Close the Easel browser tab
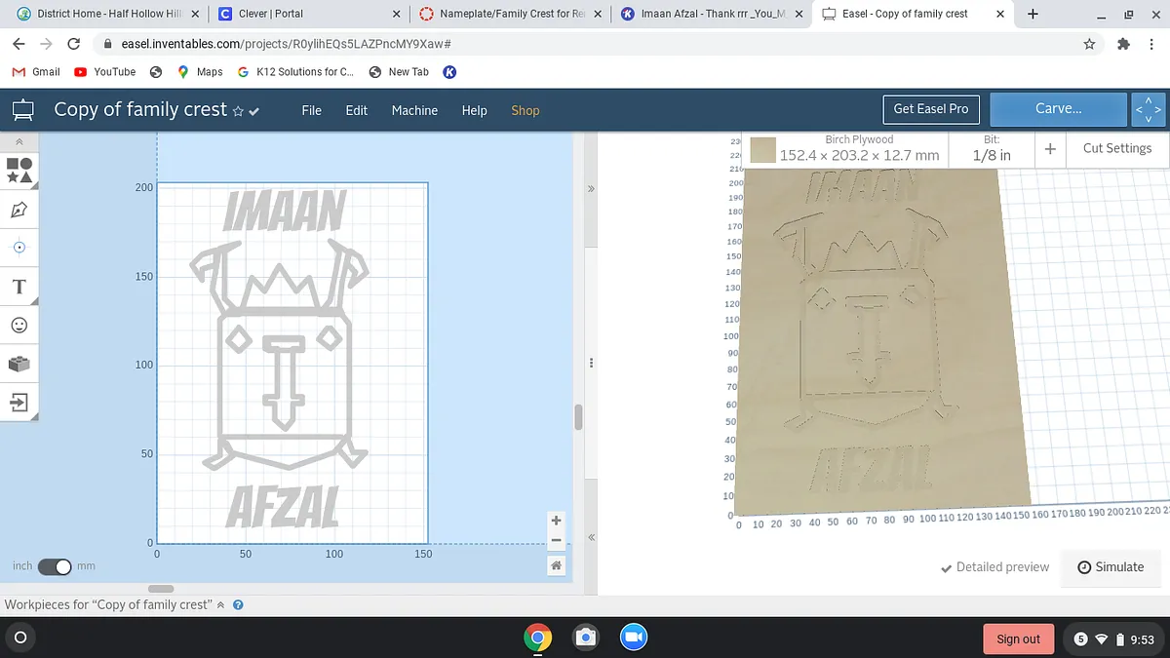 999,14
